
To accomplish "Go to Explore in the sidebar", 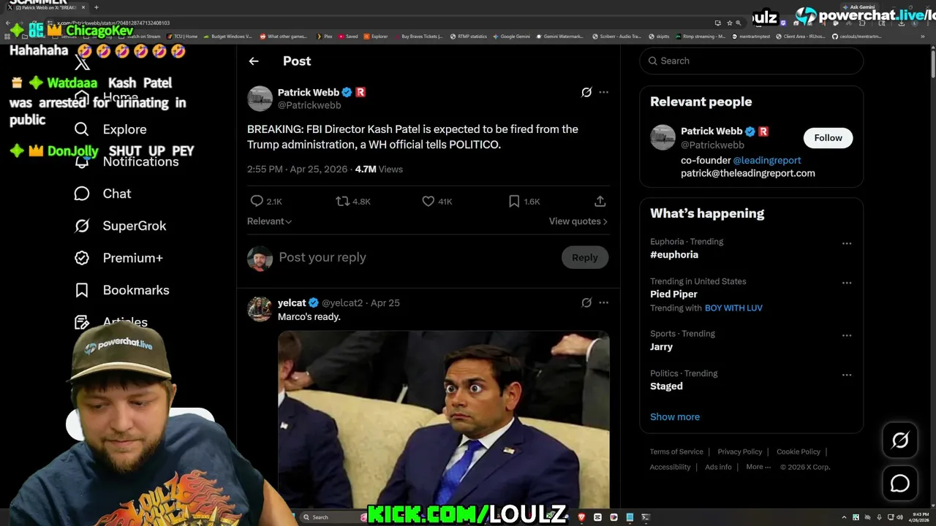I will point(110,129).
